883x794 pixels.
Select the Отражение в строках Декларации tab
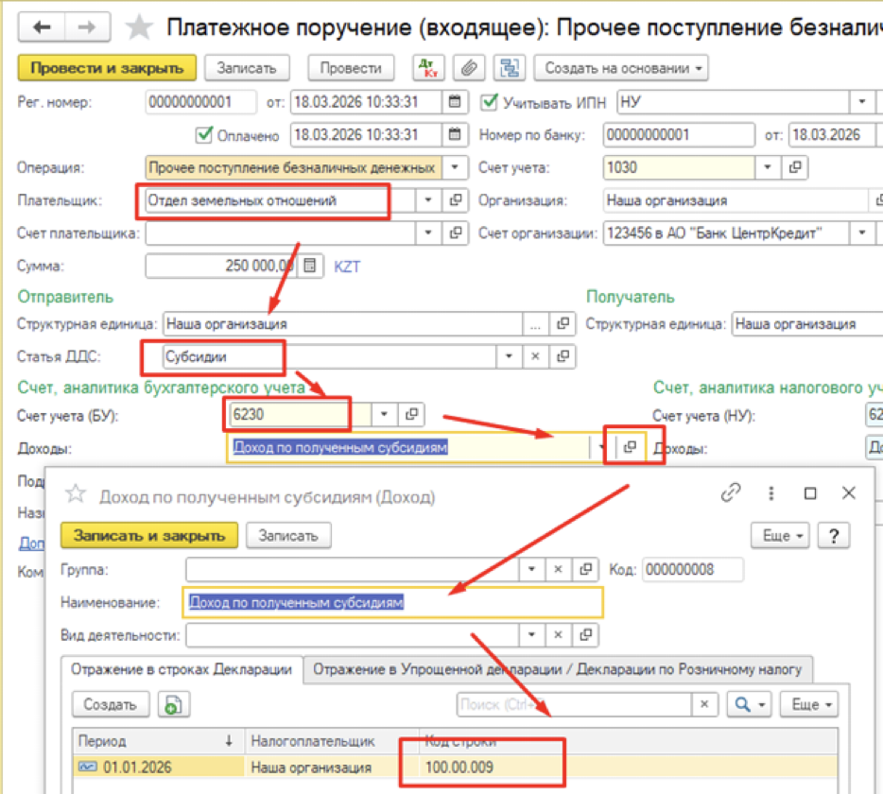(182, 669)
